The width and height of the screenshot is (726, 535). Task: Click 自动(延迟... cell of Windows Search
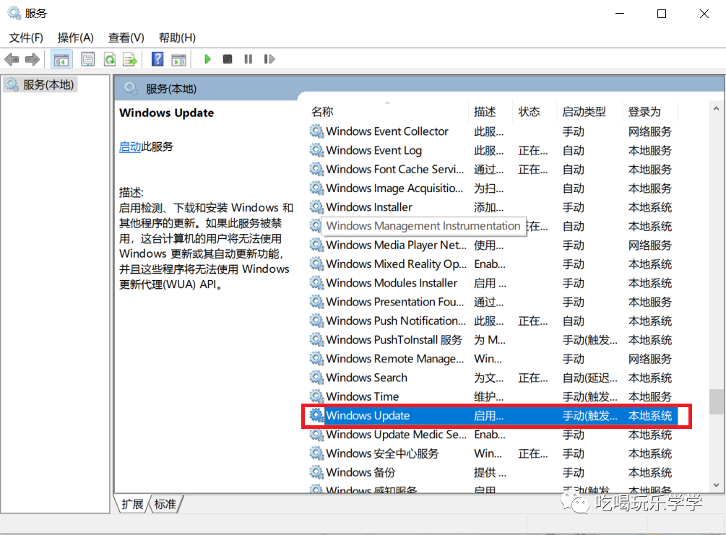(x=589, y=378)
